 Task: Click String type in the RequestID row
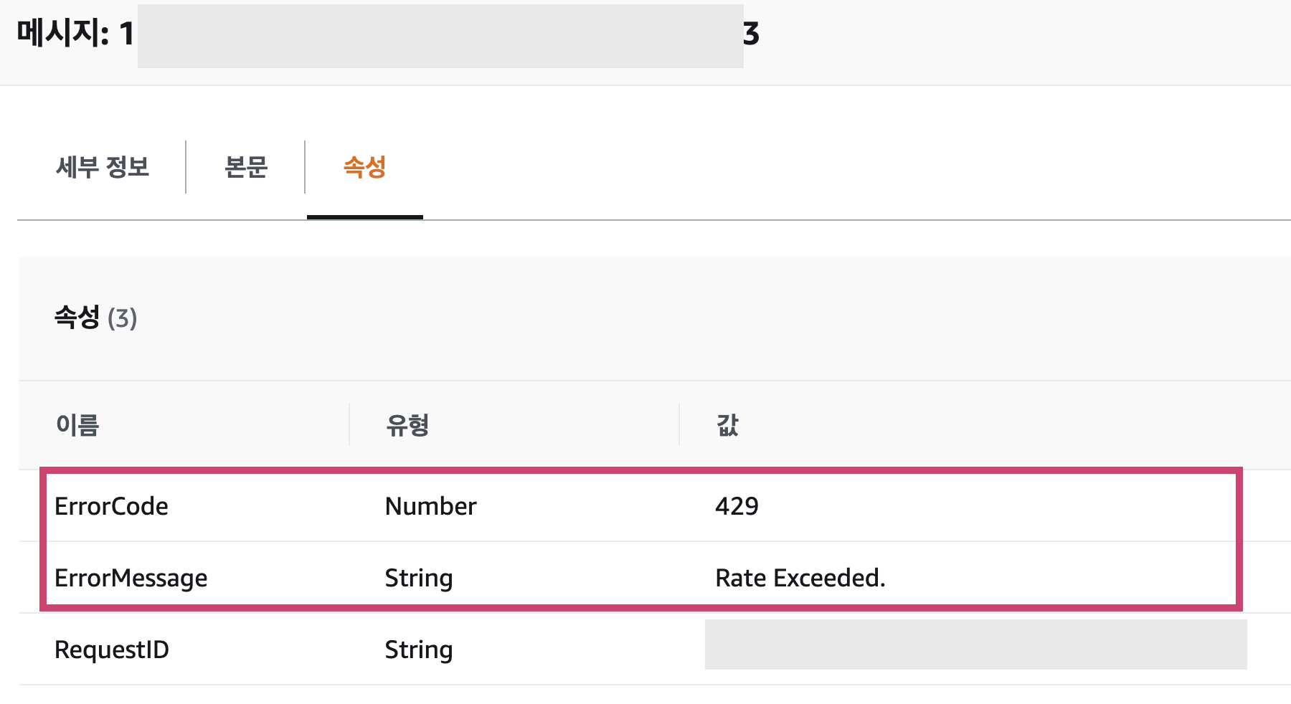click(418, 650)
